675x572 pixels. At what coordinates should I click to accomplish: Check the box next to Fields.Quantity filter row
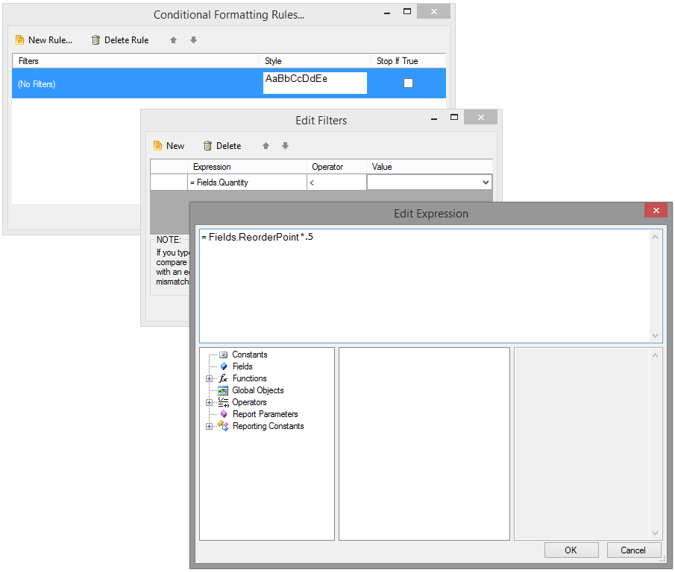[168, 182]
